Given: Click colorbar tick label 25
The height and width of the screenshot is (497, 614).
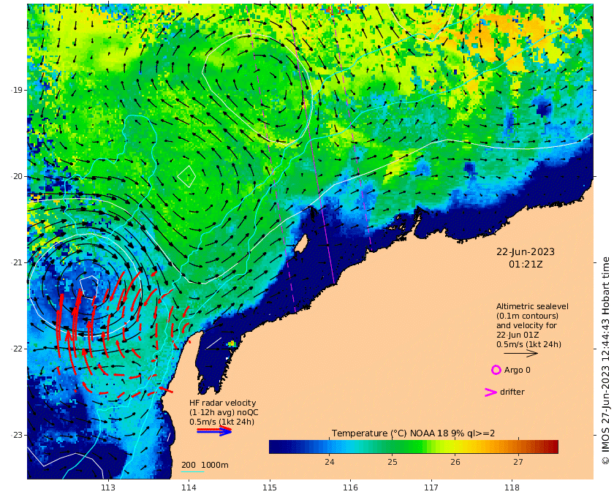Looking at the screenshot, I should click(393, 462).
